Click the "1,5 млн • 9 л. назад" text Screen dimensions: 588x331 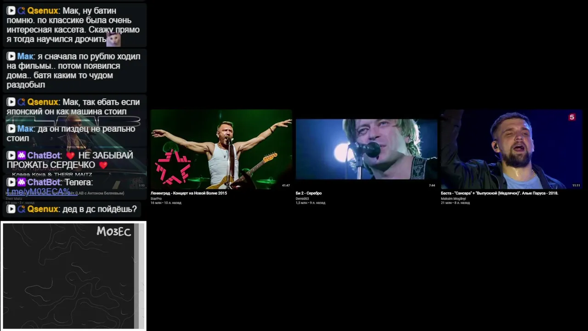click(x=311, y=203)
